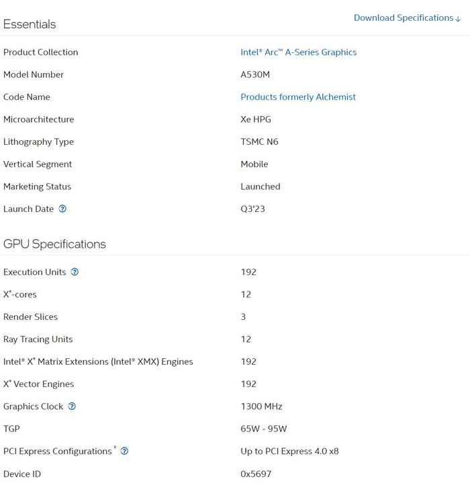Click the Xe HPG microarchitecture value
Viewport: 470px width, 487px height.
click(256, 119)
